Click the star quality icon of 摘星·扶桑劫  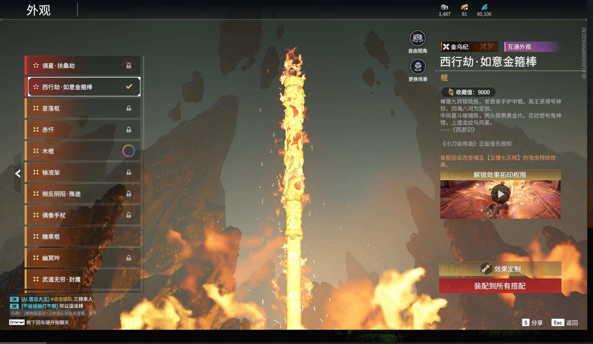click(36, 66)
